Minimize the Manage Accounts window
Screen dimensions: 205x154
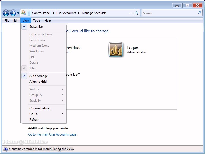click(177, 5)
